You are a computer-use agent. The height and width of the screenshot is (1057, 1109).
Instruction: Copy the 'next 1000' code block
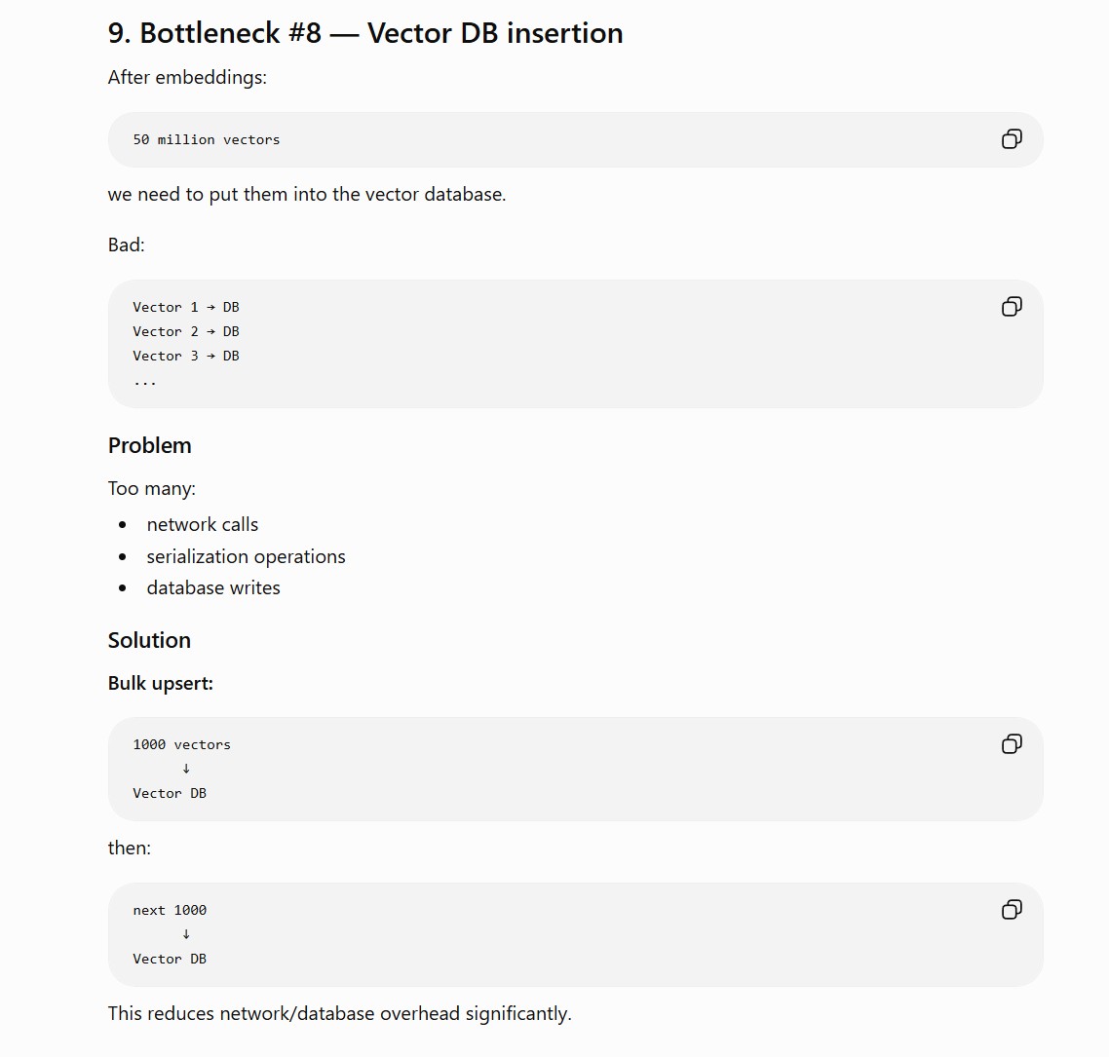(1012, 909)
